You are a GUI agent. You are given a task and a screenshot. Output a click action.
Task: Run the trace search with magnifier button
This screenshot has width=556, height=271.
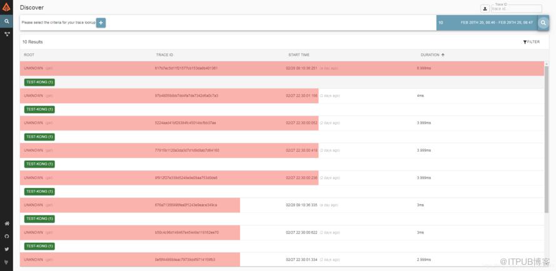(x=543, y=22)
